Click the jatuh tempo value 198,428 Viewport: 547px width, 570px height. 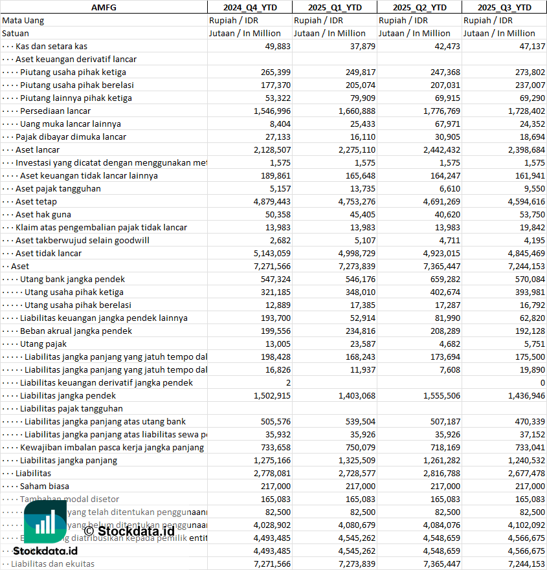[276, 357]
